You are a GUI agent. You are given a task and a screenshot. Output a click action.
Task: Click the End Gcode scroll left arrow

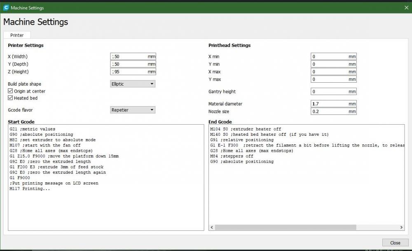point(212,228)
